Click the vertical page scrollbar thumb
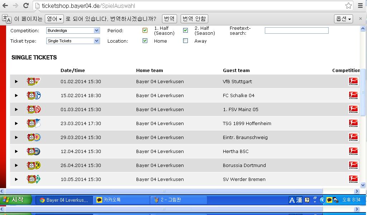 [363, 92]
